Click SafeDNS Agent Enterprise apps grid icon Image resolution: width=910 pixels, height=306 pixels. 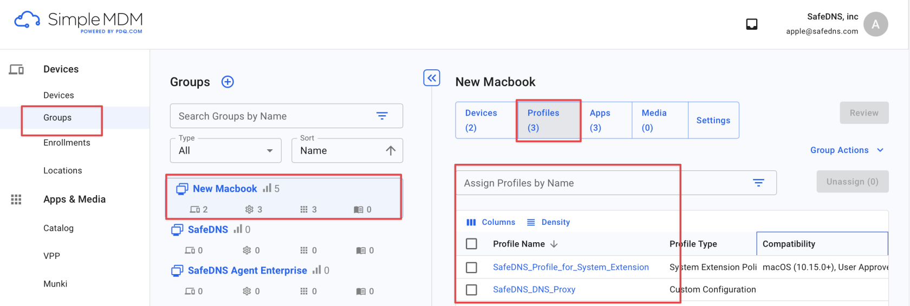pyautogui.click(x=304, y=291)
